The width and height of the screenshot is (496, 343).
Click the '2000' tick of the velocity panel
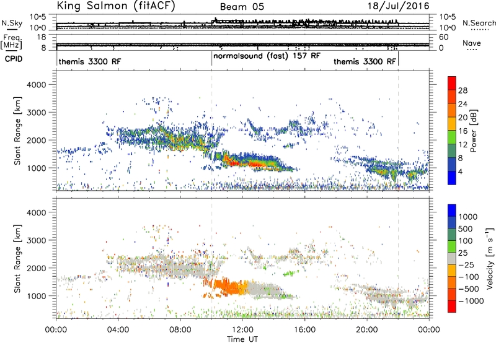(x=36, y=268)
